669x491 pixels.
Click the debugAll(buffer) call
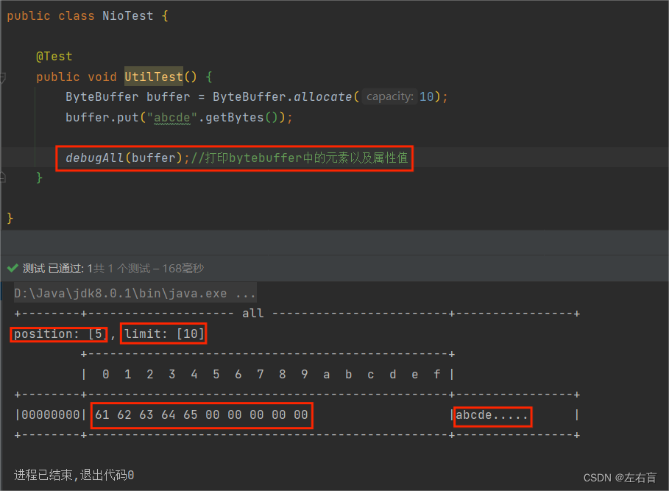(x=124, y=158)
